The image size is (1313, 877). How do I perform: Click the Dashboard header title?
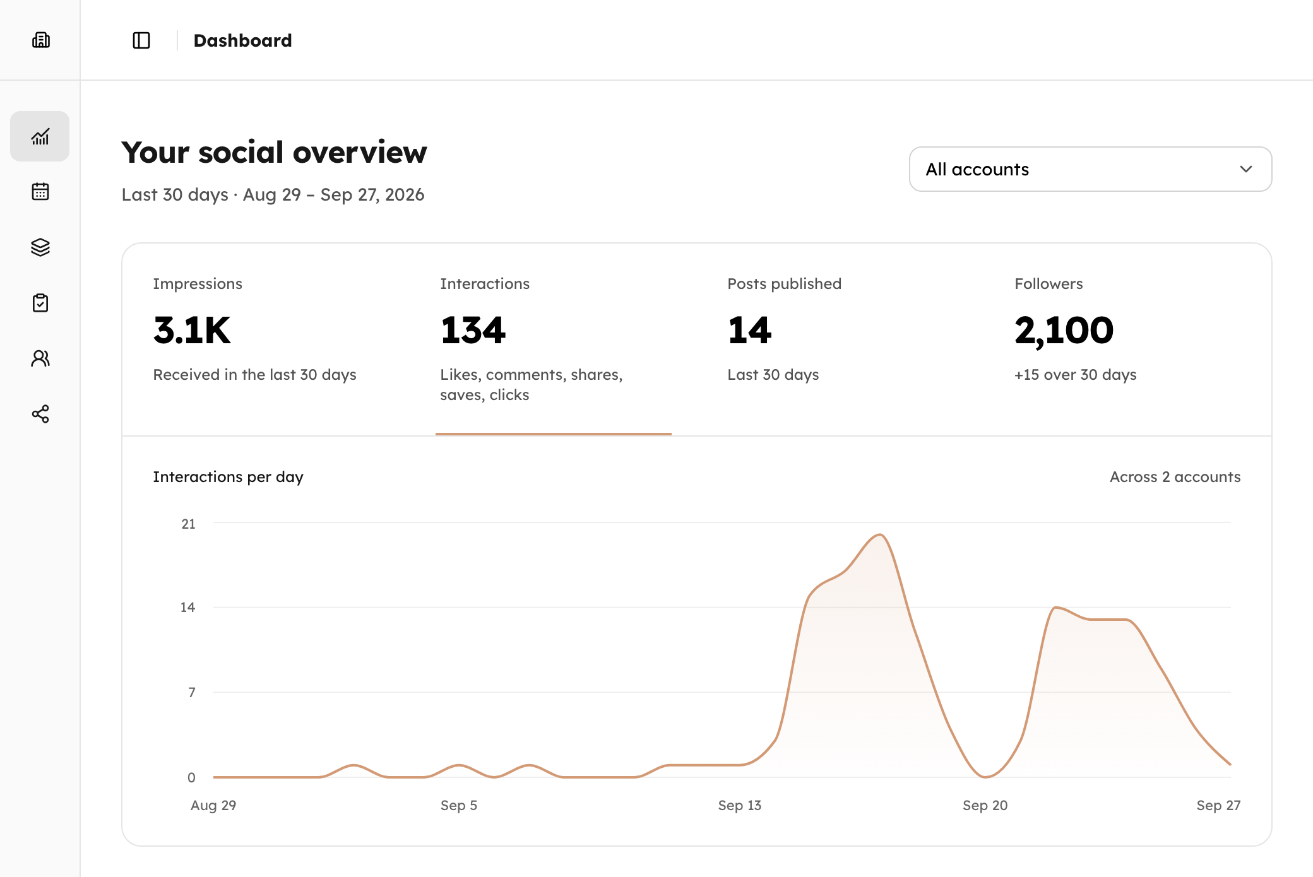coord(242,40)
